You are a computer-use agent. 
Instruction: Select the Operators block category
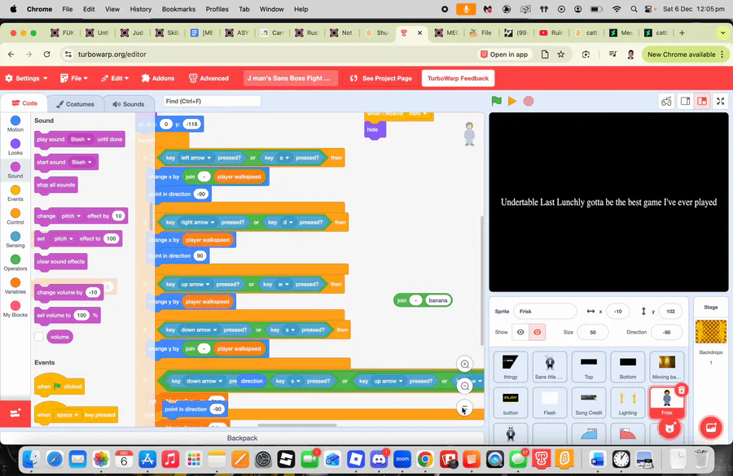tap(15, 263)
